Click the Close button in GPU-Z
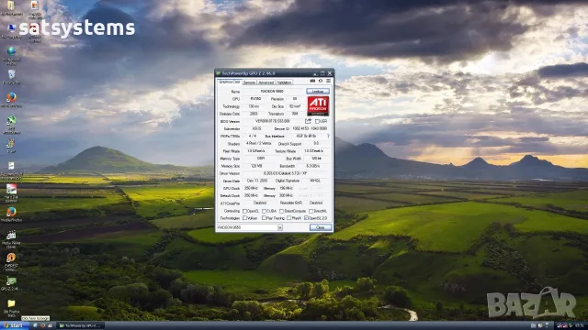This screenshot has height=330, width=588. [321, 227]
